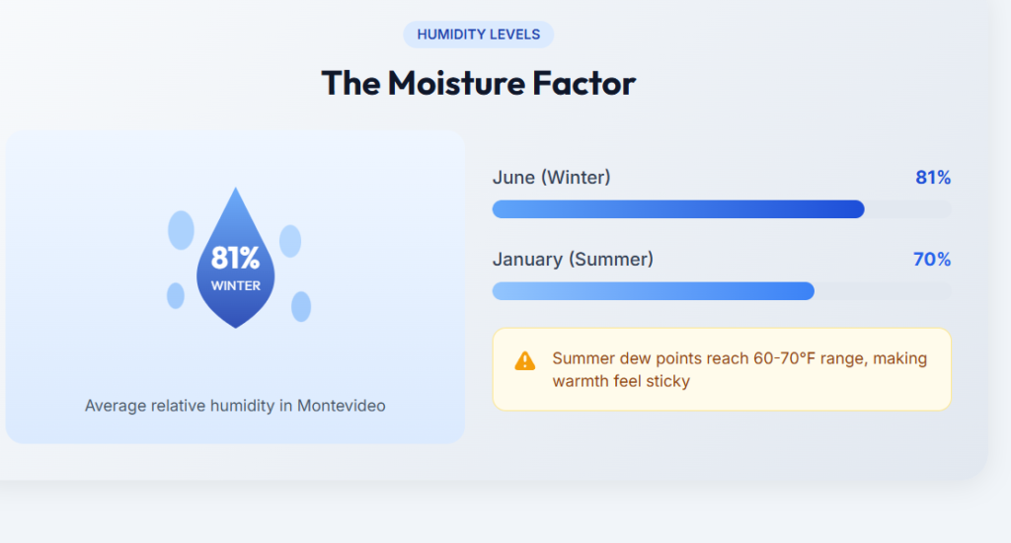Click the June (Winter) humidity progress bar
The height and width of the screenshot is (543, 1011).
click(x=677, y=209)
